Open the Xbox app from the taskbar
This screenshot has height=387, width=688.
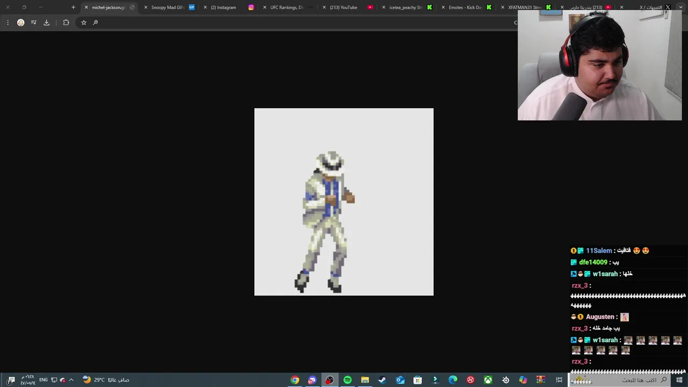488,380
